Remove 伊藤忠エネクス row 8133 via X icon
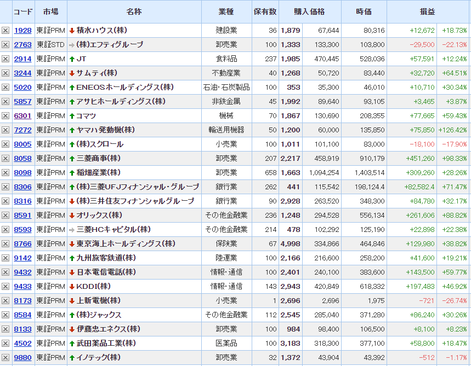The image size is (471, 366). (x=5, y=329)
